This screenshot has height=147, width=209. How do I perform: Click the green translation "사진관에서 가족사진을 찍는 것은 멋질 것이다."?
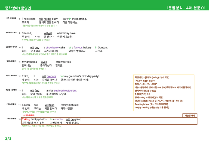click(41, 126)
